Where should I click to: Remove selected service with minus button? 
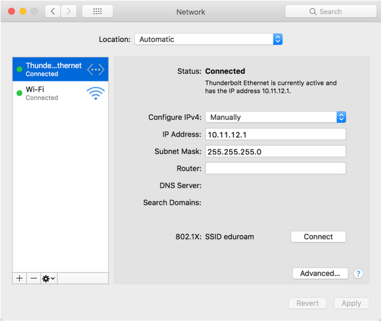(x=33, y=278)
